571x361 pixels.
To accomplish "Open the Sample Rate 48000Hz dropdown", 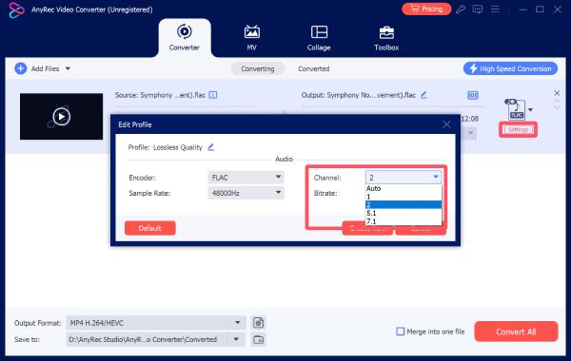I will 246,193.
